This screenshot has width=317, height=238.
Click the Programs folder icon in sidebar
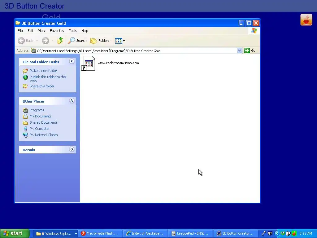coord(25,110)
